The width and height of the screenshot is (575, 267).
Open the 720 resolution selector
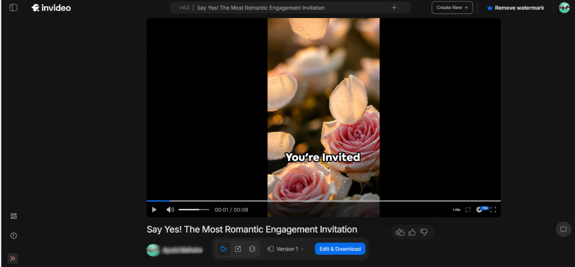[484, 208]
